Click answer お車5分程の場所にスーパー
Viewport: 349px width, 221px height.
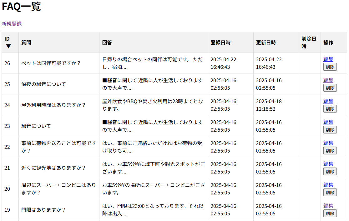coord(154,189)
